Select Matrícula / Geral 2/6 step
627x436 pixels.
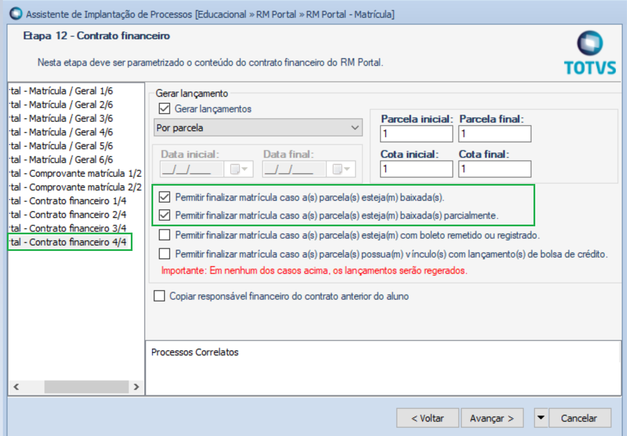pos(61,105)
